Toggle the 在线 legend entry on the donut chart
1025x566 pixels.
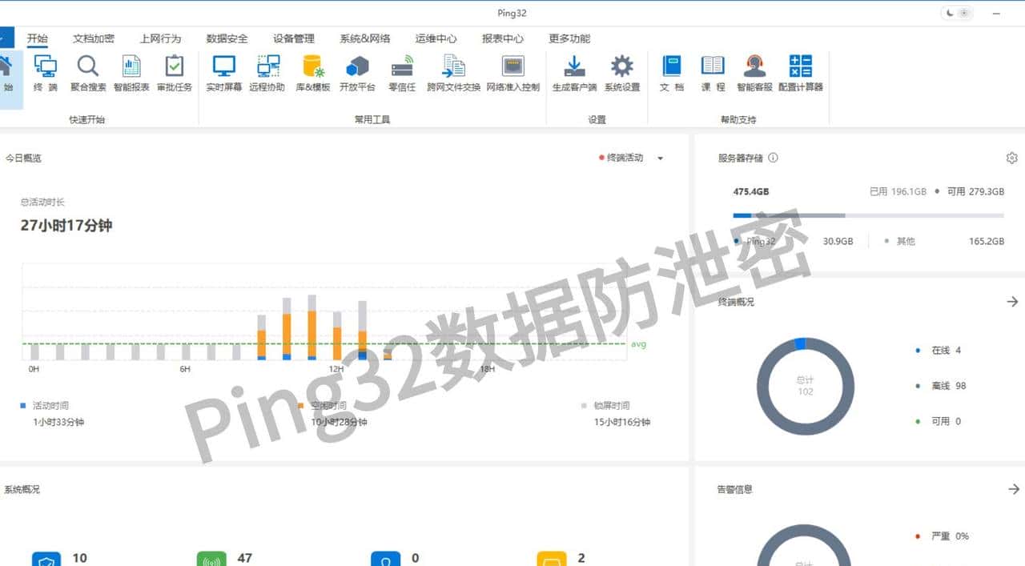(942, 350)
